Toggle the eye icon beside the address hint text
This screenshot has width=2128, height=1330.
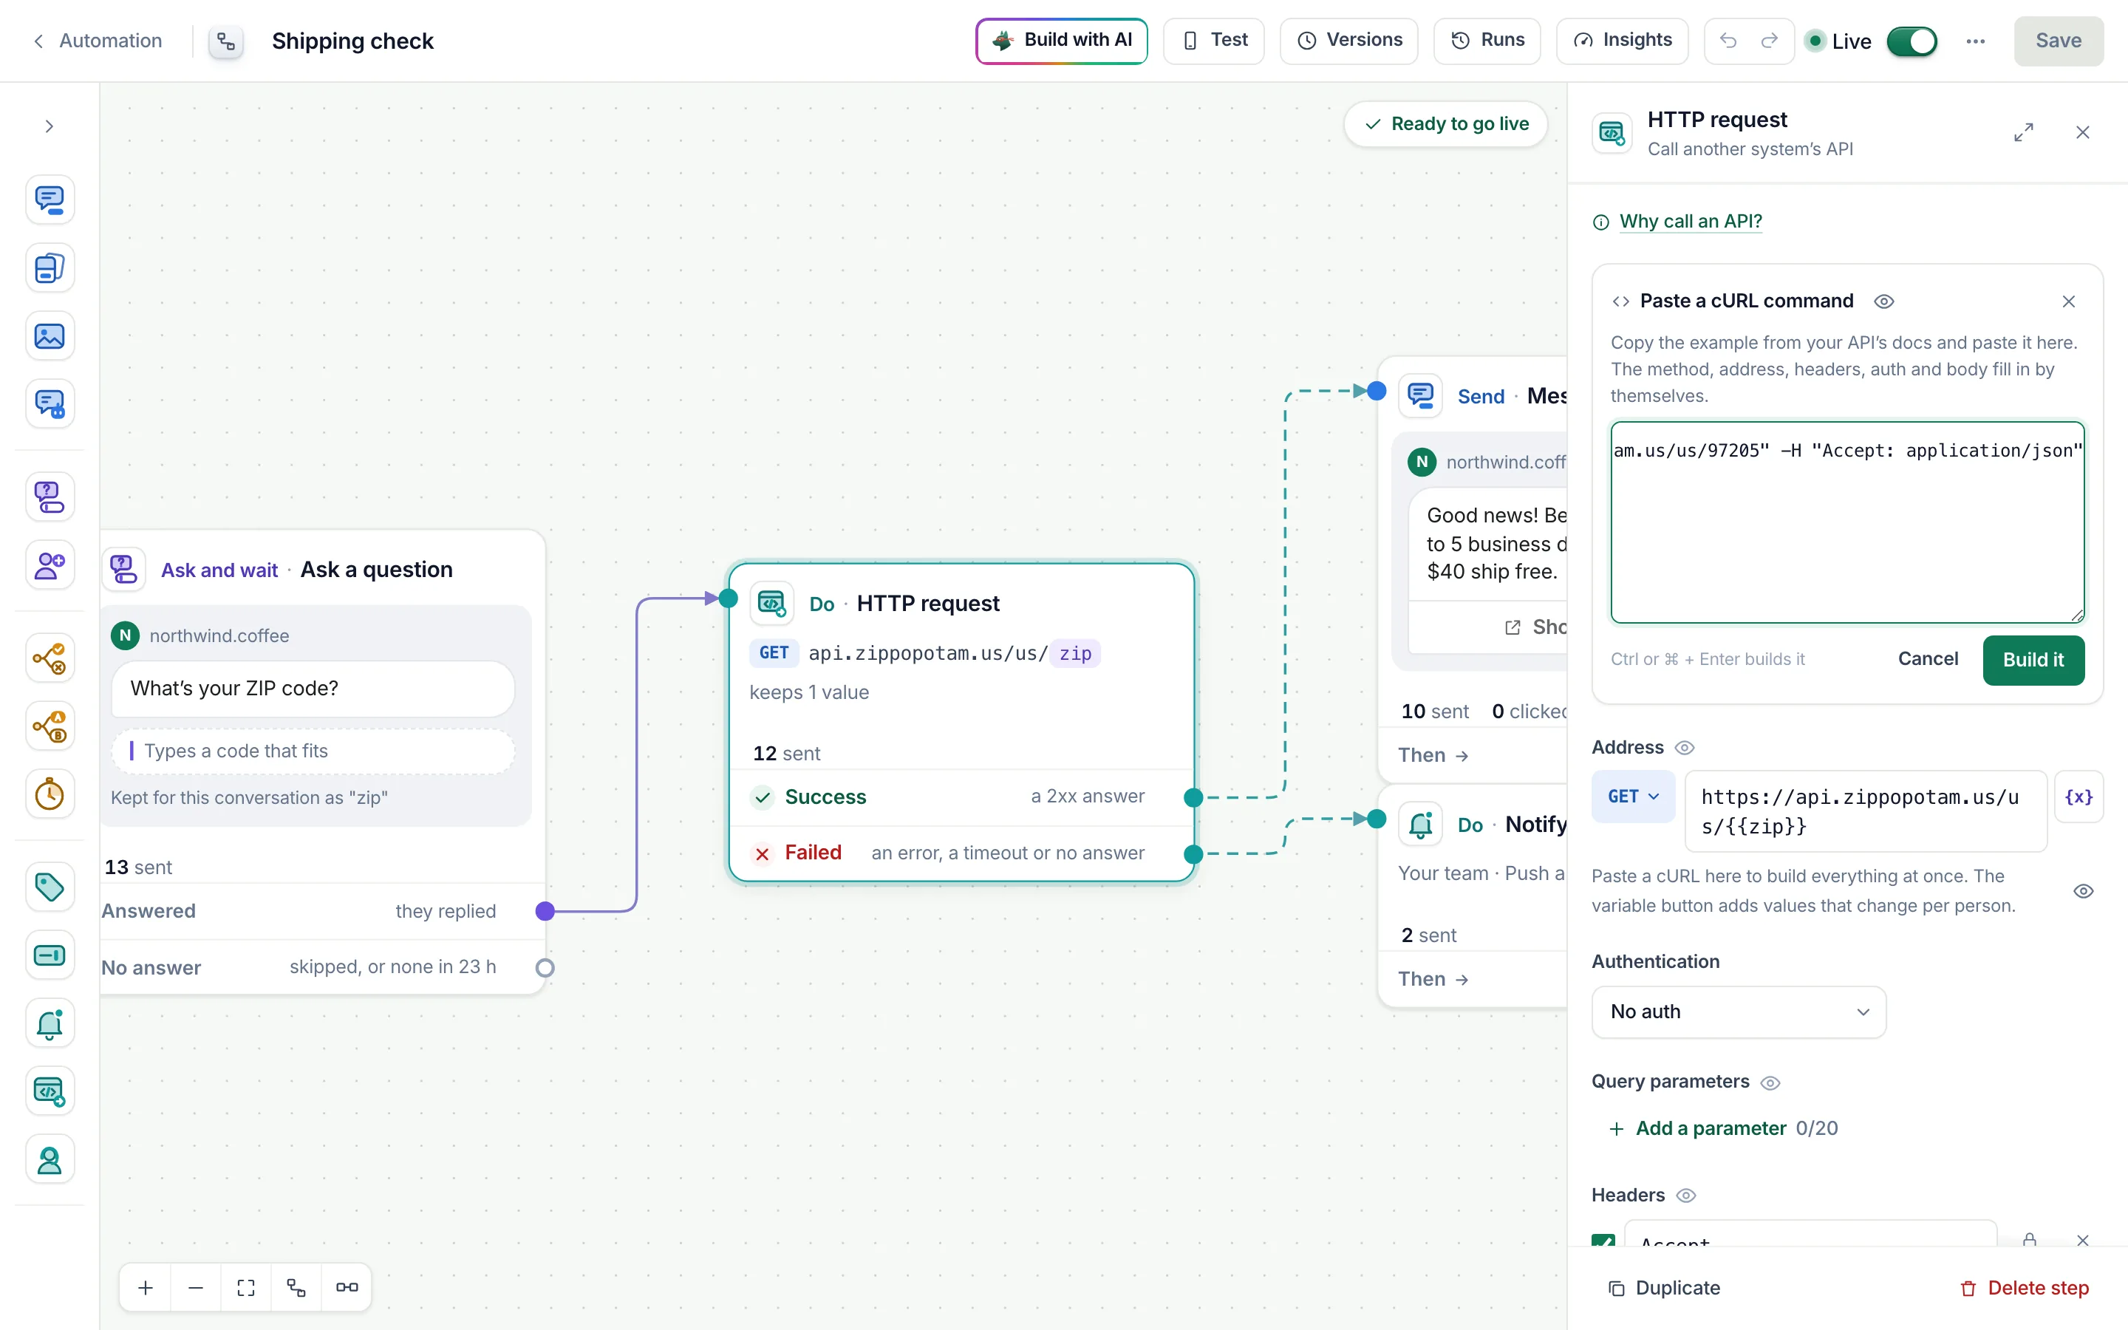[2083, 891]
